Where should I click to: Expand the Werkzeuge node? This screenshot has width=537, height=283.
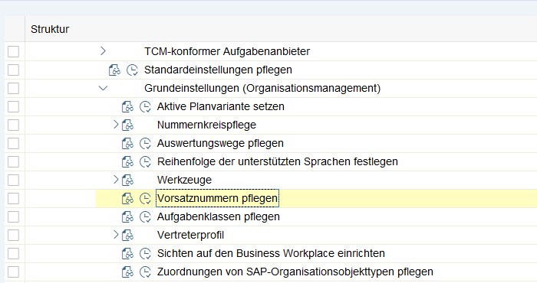(116, 180)
